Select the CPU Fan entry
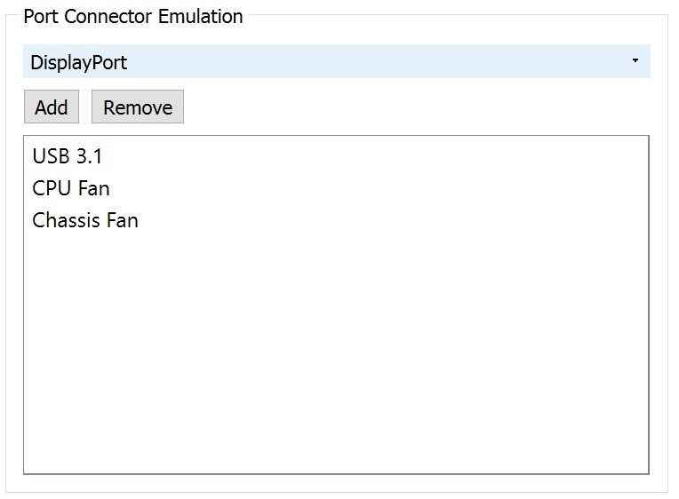Viewport: 679px width, 499px height. 71,188
